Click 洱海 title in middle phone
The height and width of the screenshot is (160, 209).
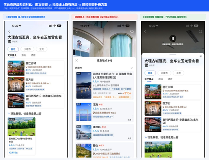click(x=95, y=104)
